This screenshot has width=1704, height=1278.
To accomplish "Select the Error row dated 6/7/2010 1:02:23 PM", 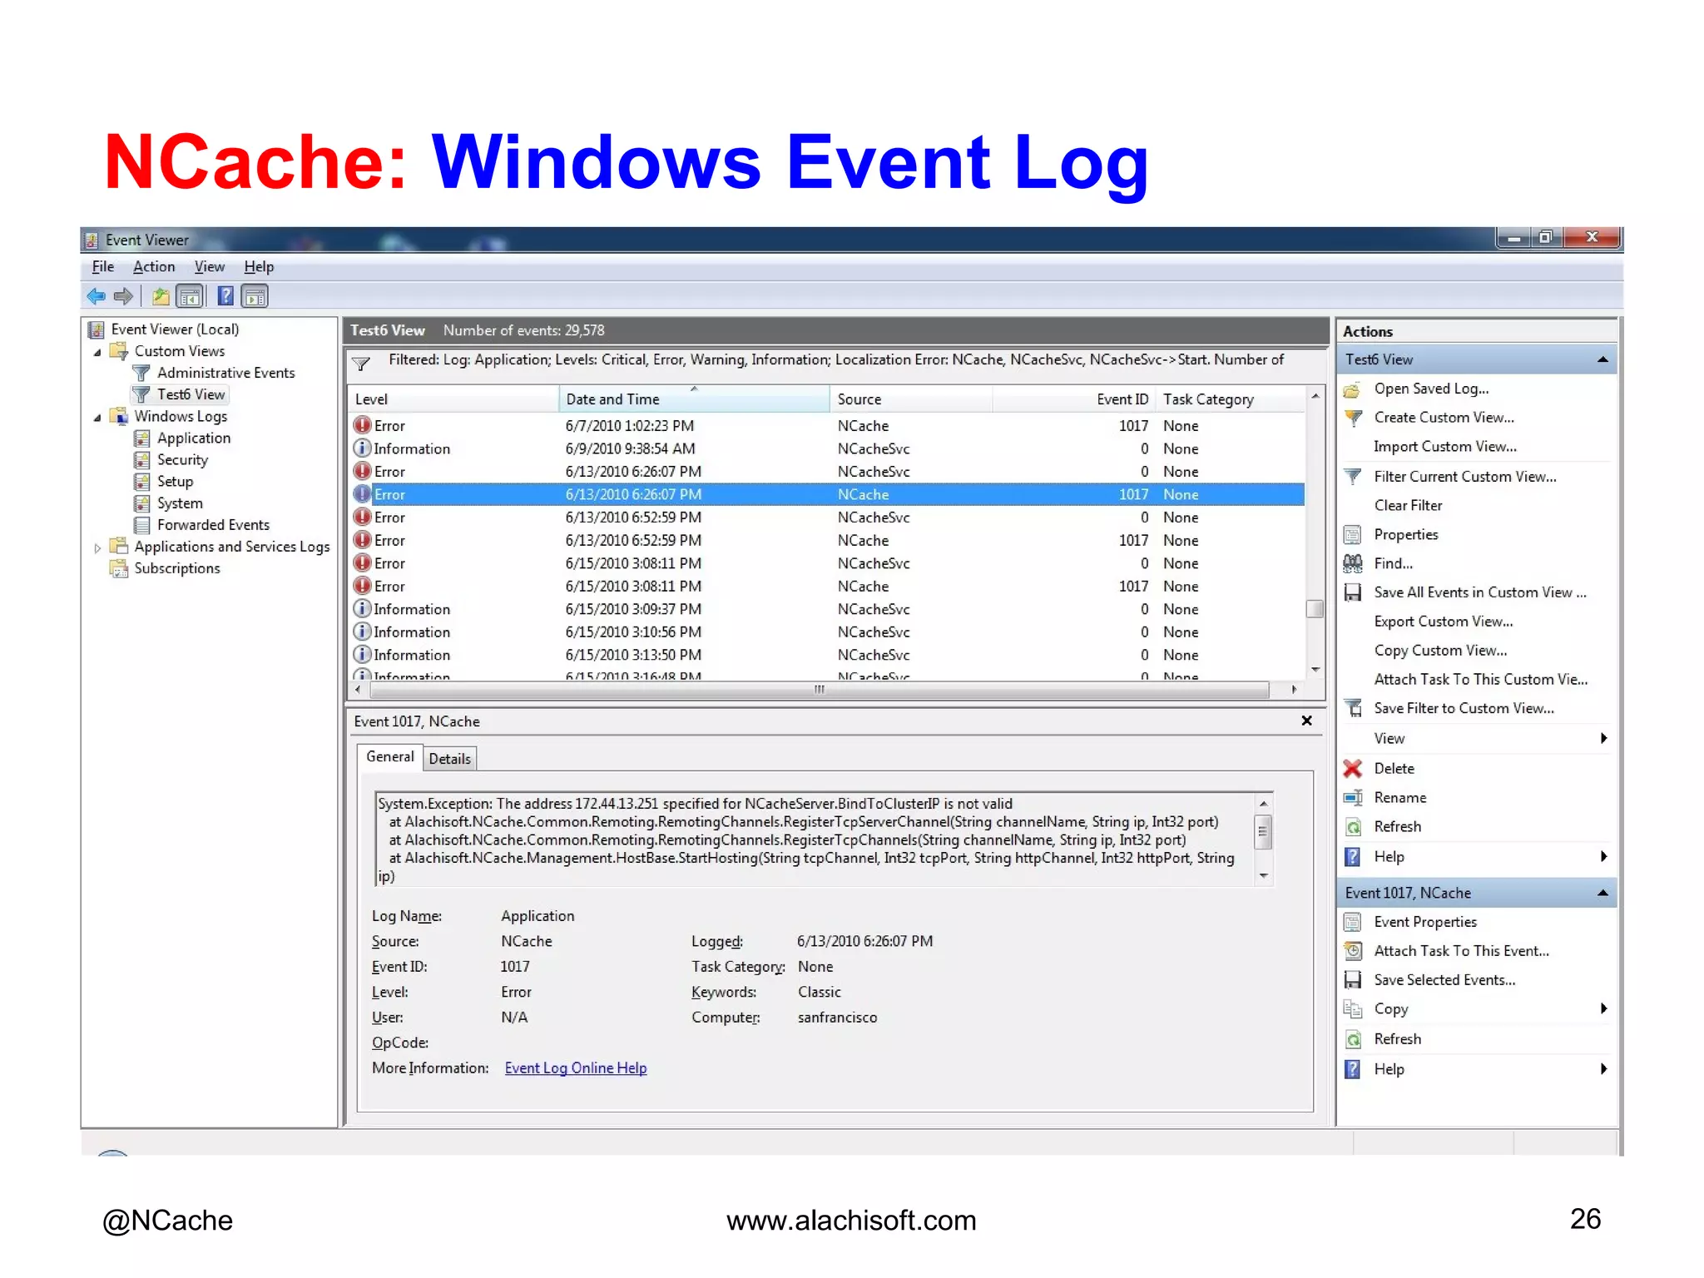I will (827, 426).
